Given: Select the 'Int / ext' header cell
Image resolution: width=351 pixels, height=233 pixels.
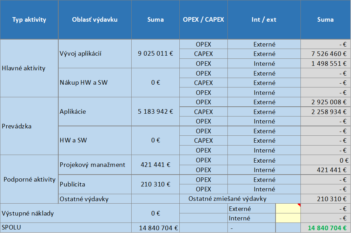Looking at the screenshot, I should click(264, 20).
